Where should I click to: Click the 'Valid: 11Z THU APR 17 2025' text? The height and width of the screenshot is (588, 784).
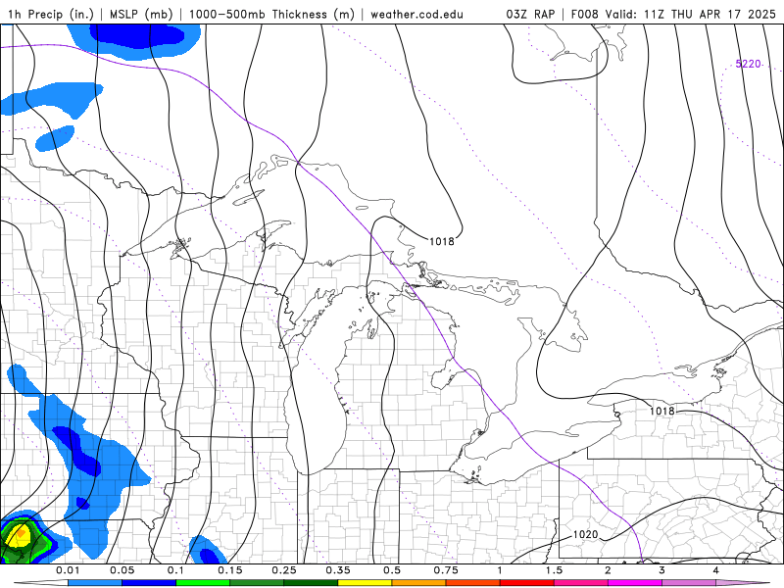click(x=691, y=14)
